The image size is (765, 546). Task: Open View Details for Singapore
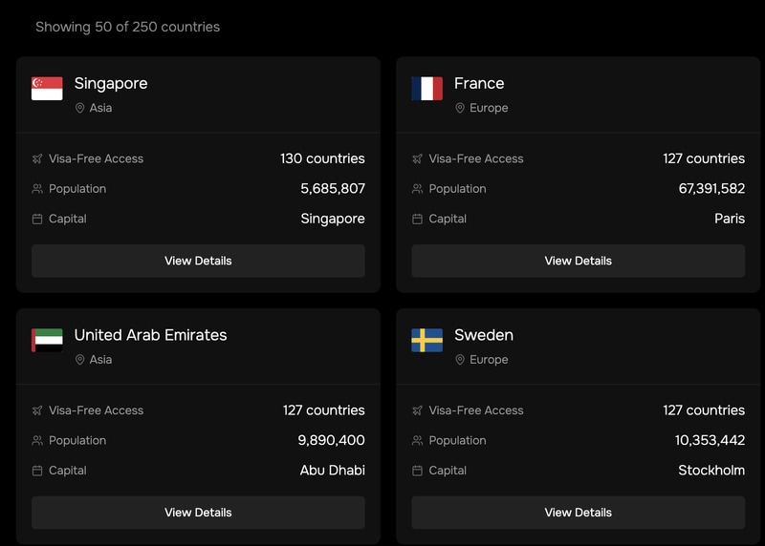pos(198,261)
